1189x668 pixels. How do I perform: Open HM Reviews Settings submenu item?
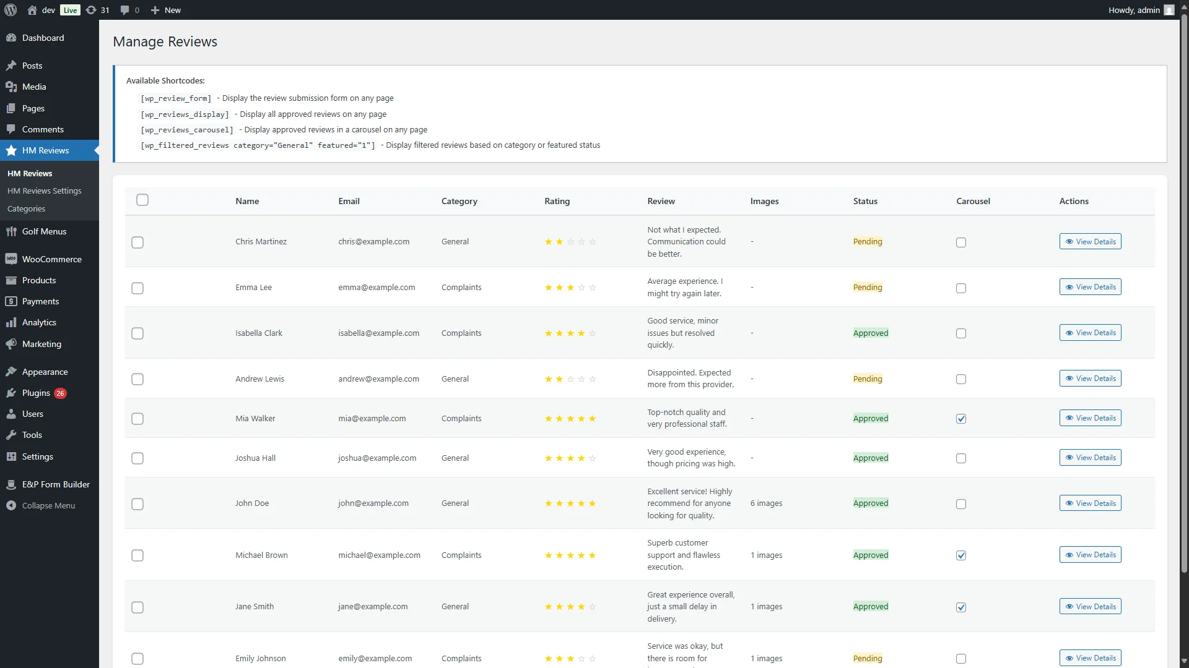(44, 191)
